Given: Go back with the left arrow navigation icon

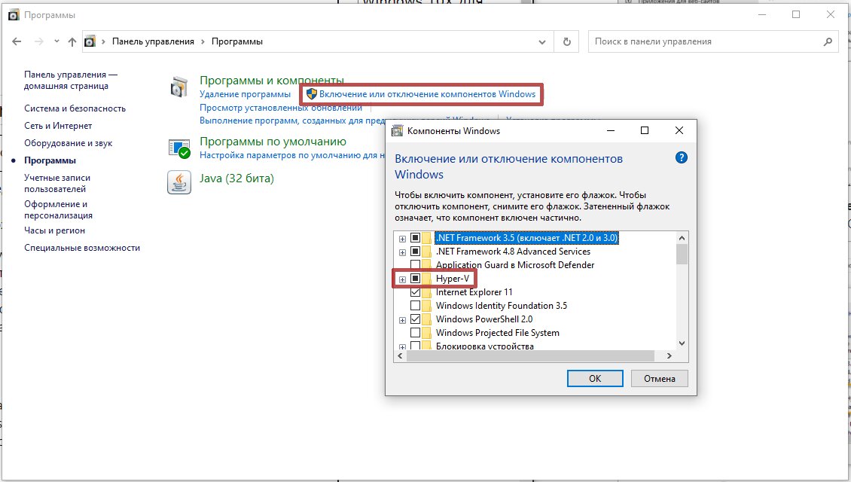Looking at the screenshot, I should pyautogui.click(x=17, y=41).
